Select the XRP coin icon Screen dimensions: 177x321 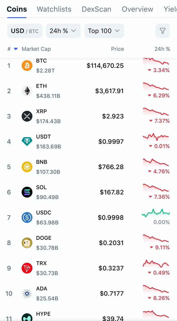pos(27,116)
